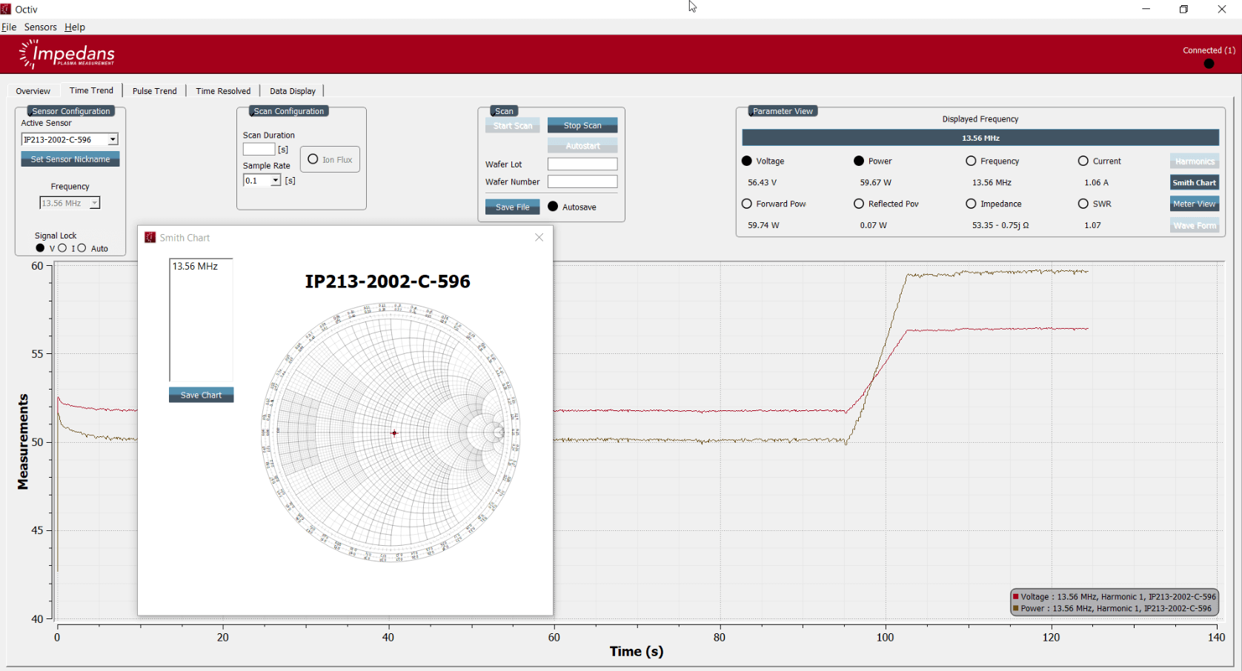
Task: Click the red Voltage legend swatch
Action: 1015,597
